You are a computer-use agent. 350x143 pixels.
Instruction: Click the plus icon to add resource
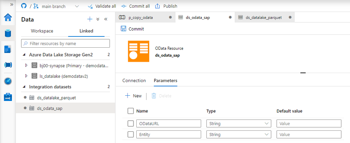[x=90, y=19]
